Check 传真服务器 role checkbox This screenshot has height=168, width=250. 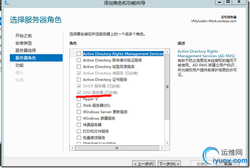pos(79,125)
